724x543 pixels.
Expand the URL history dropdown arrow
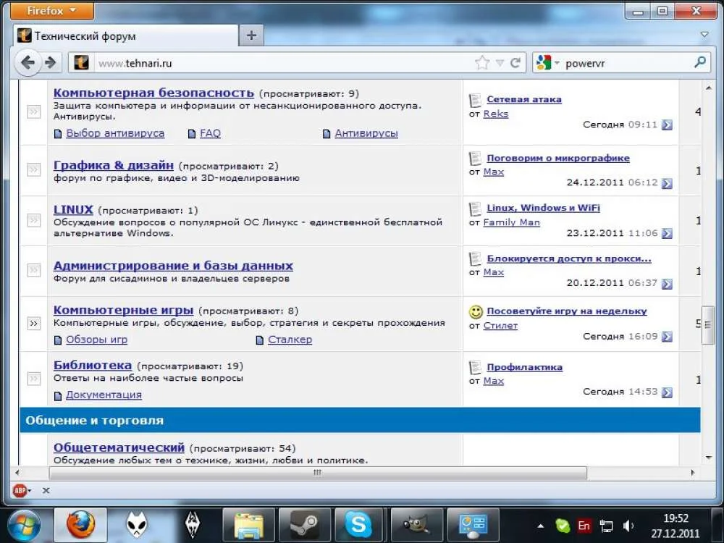pos(500,63)
